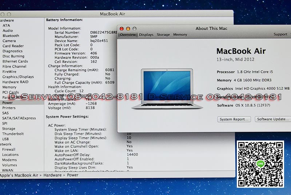Collapse the Network section header
Viewport: 291px width, 195px height.
coord(5,144)
